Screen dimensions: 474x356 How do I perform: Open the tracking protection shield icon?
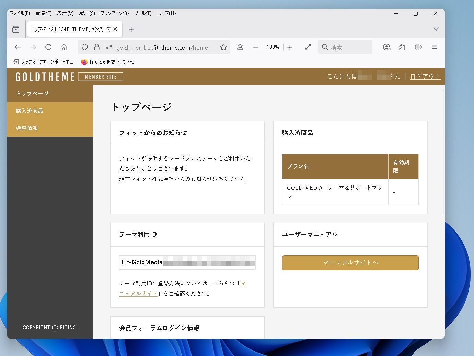[x=85, y=47]
